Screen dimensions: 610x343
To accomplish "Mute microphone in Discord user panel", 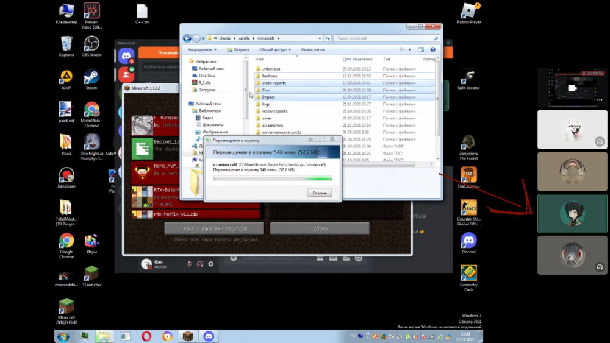I will point(189,264).
